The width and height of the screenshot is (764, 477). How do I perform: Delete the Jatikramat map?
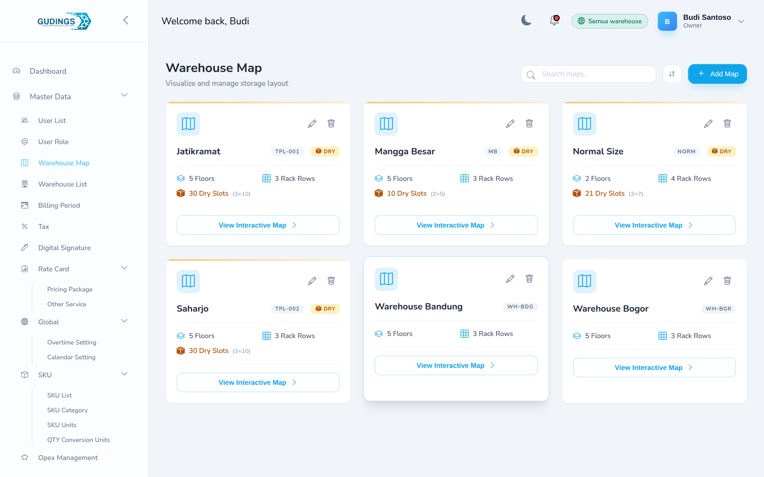[x=331, y=124]
